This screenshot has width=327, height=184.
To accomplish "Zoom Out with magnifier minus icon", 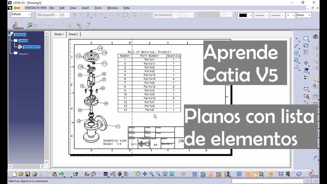I will point(158,174).
